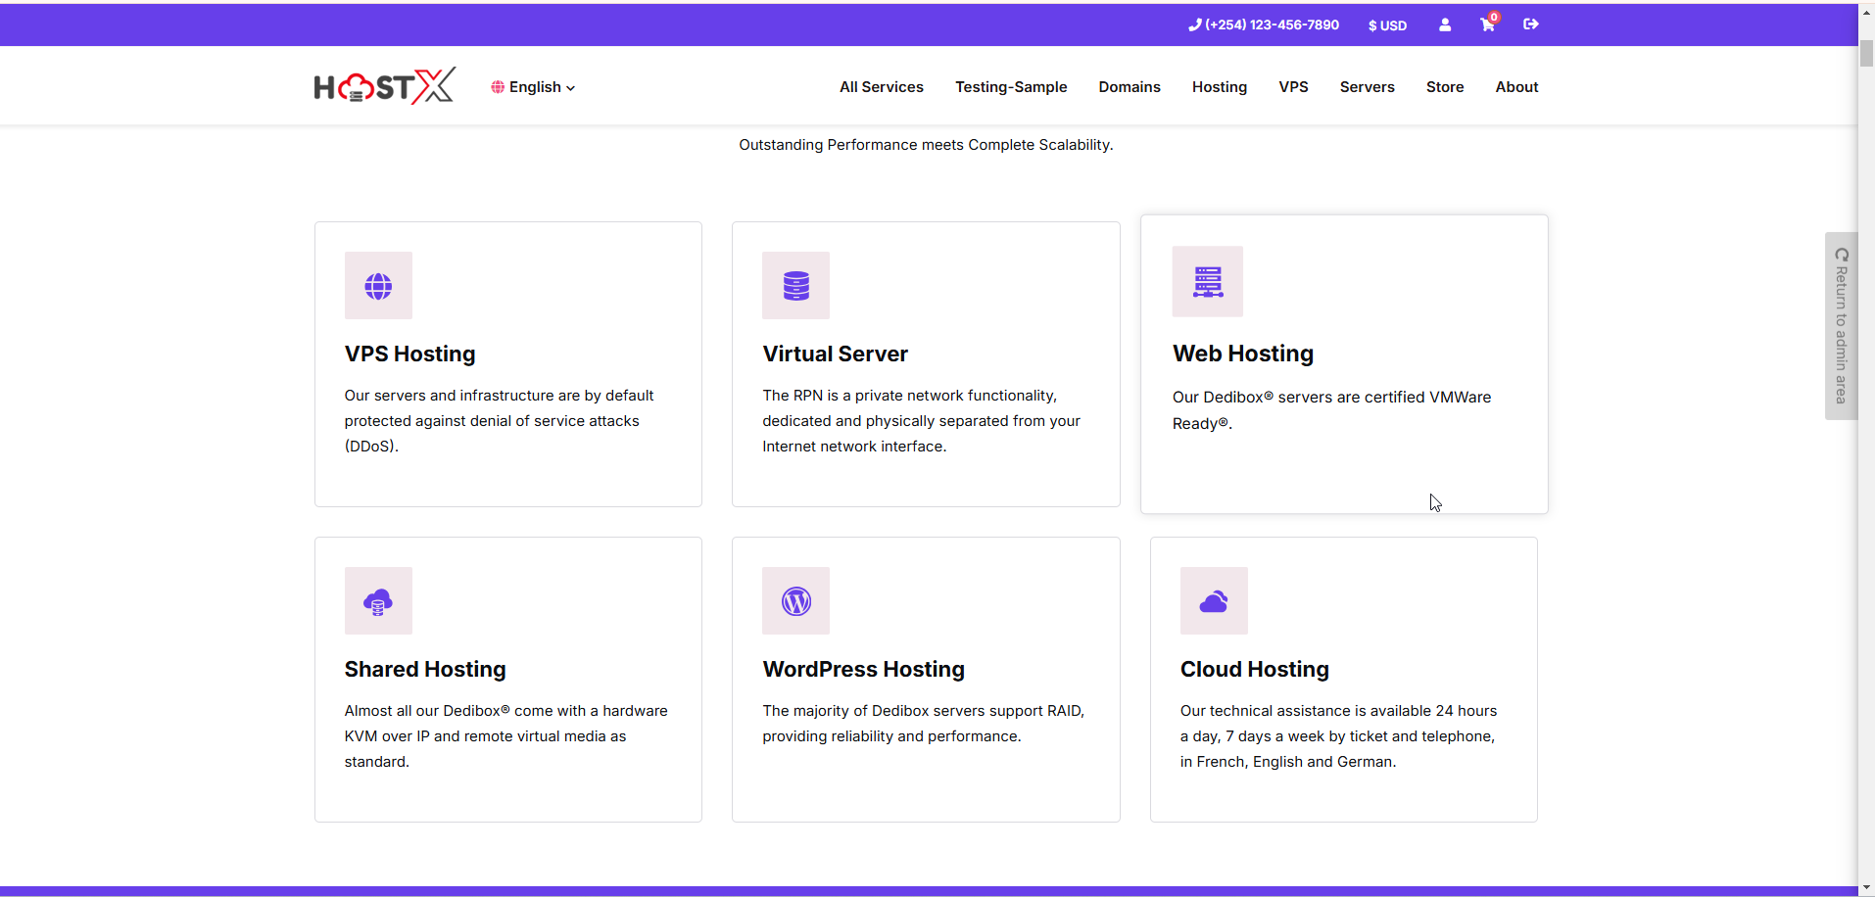Click the Return to admin area tab
The width and height of the screenshot is (1875, 897).
[x=1841, y=326]
